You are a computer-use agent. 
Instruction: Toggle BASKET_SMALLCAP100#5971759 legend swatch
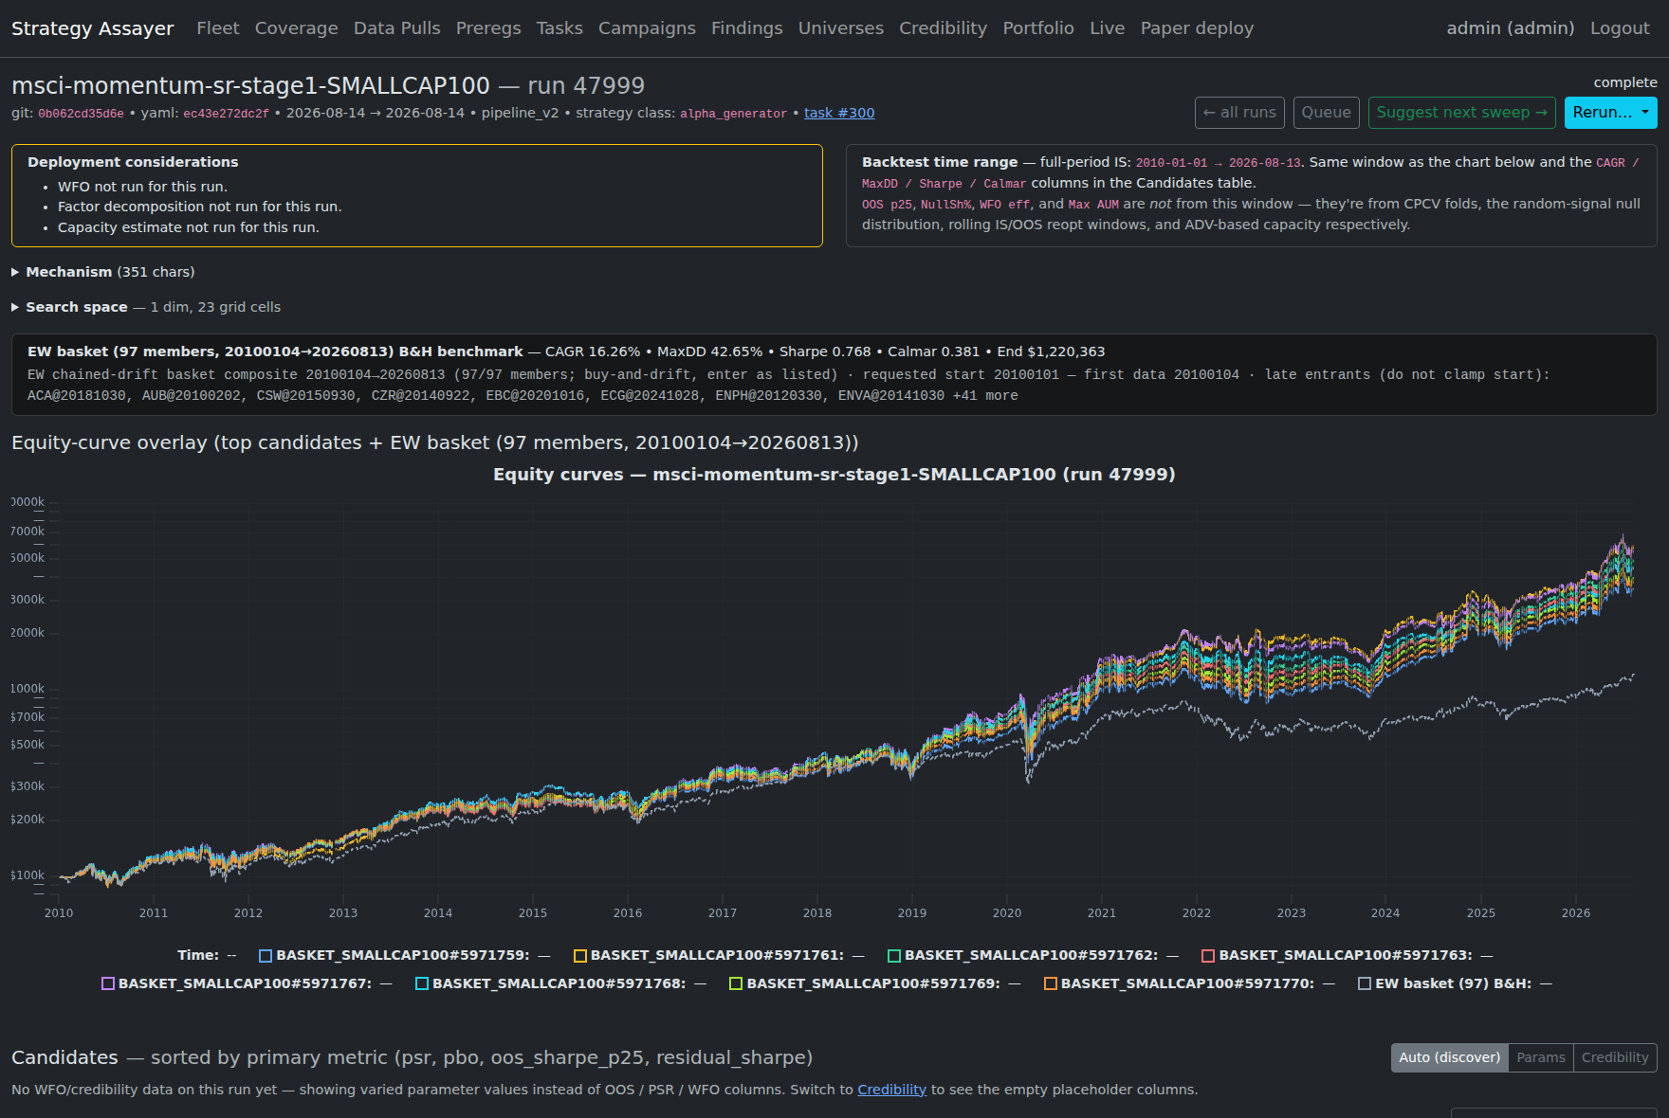coord(266,956)
